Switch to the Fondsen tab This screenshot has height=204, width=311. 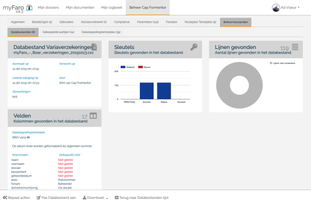click(172, 22)
